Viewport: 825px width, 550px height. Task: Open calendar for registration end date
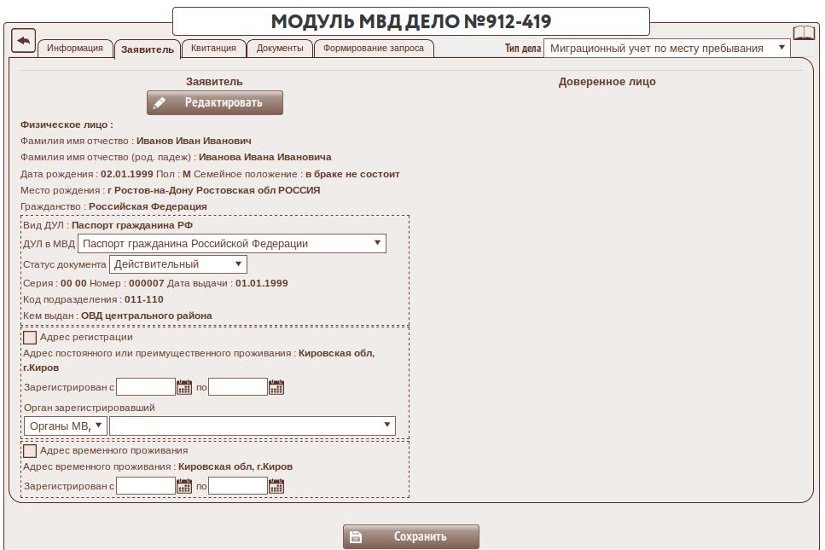click(276, 388)
